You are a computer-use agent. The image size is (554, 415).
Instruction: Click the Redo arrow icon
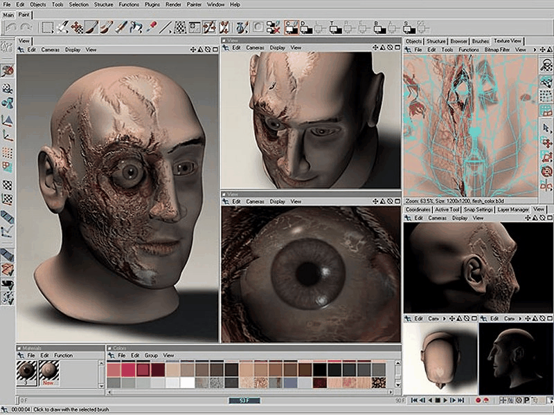(26, 27)
